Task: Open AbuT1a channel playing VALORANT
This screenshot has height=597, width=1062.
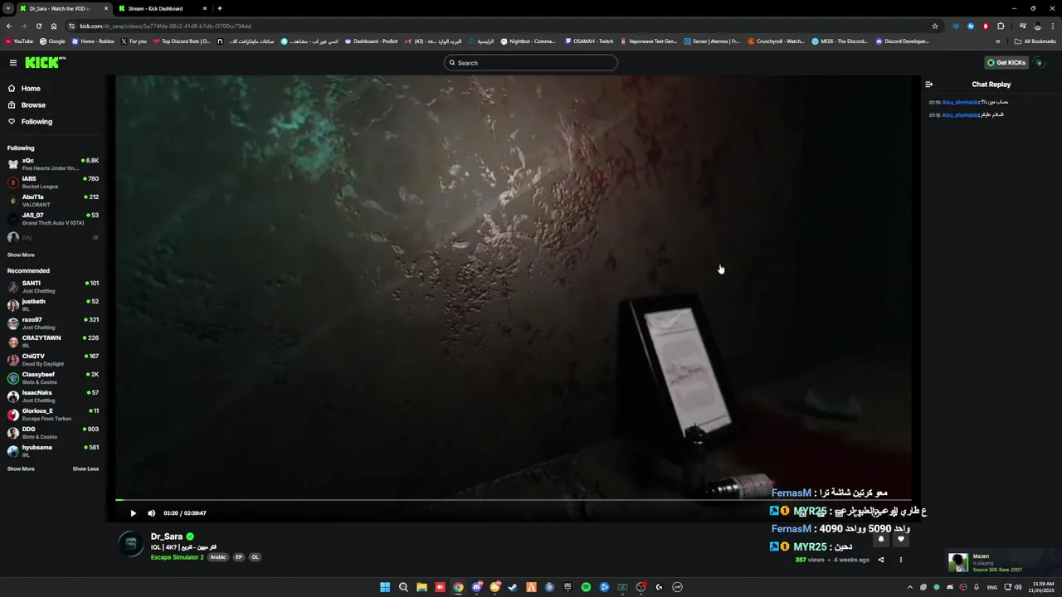Action: click(53, 201)
